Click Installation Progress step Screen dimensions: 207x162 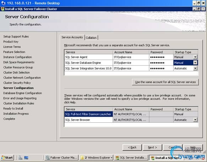[16, 114]
